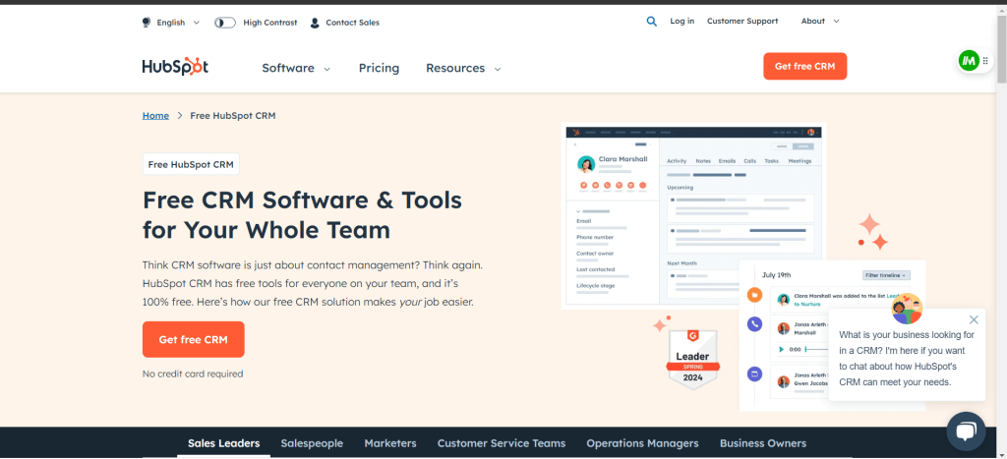Click the hero Get free CRM button
This screenshot has height=459, width=1007.
194,340
